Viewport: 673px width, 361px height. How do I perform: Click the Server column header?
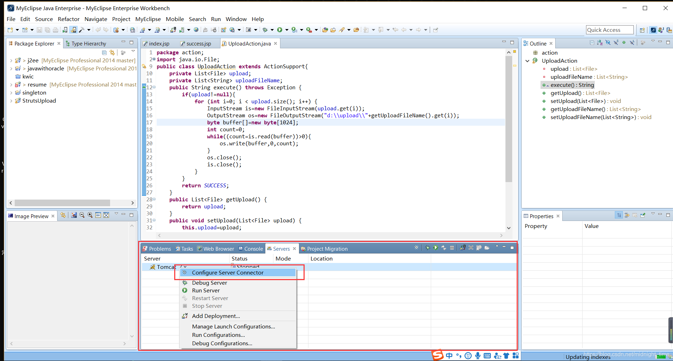click(x=185, y=258)
